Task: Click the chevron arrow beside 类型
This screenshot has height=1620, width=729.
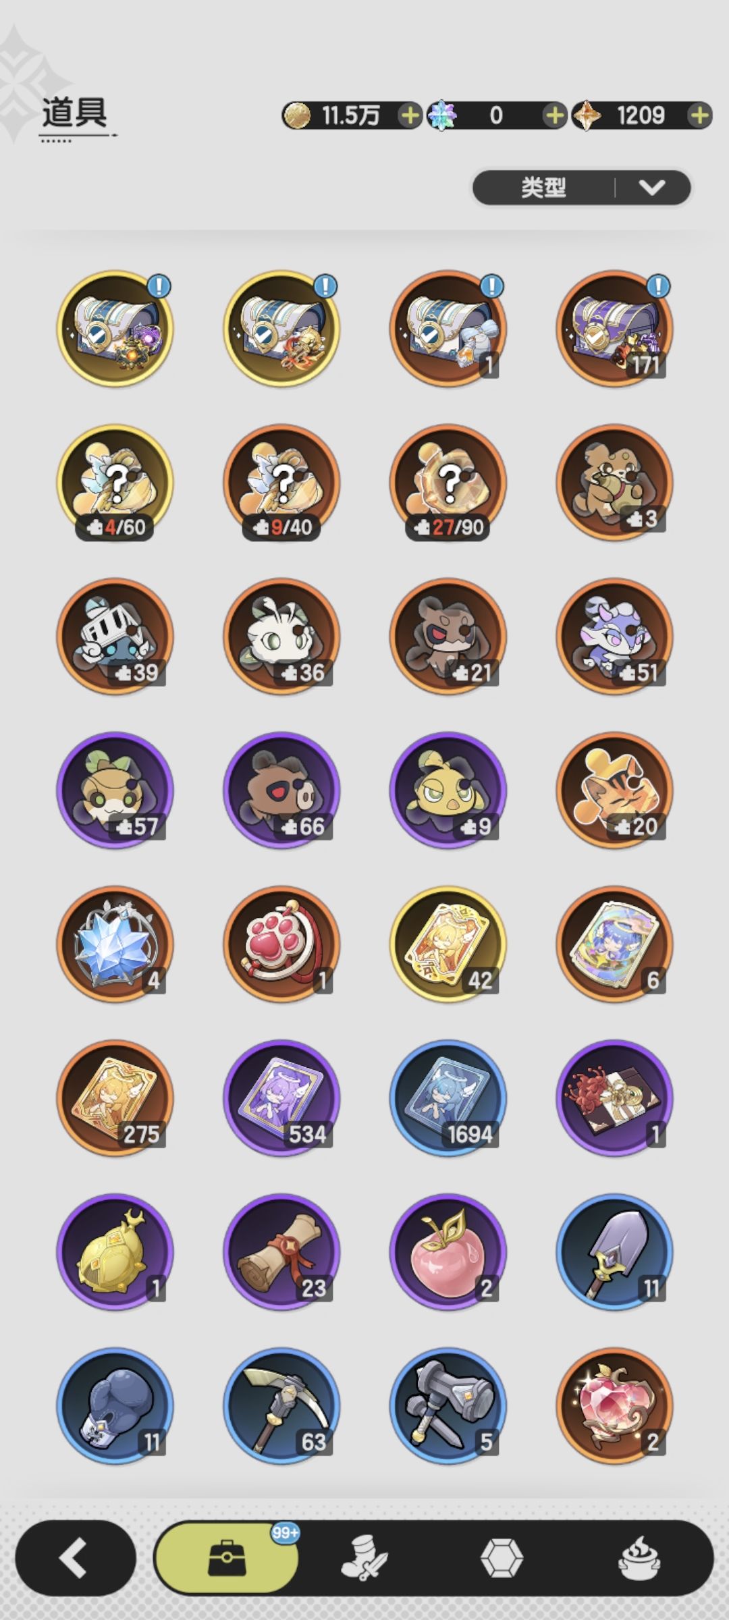Action: [652, 187]
